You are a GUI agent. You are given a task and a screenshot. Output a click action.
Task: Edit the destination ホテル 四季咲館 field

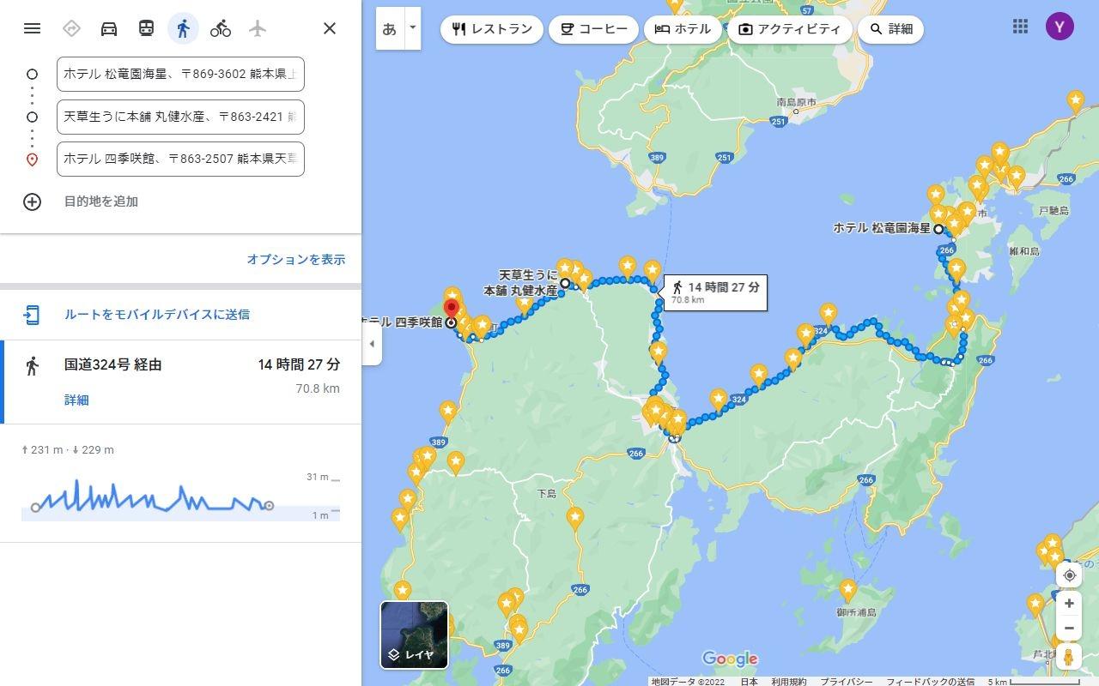[x=180, y=159]
